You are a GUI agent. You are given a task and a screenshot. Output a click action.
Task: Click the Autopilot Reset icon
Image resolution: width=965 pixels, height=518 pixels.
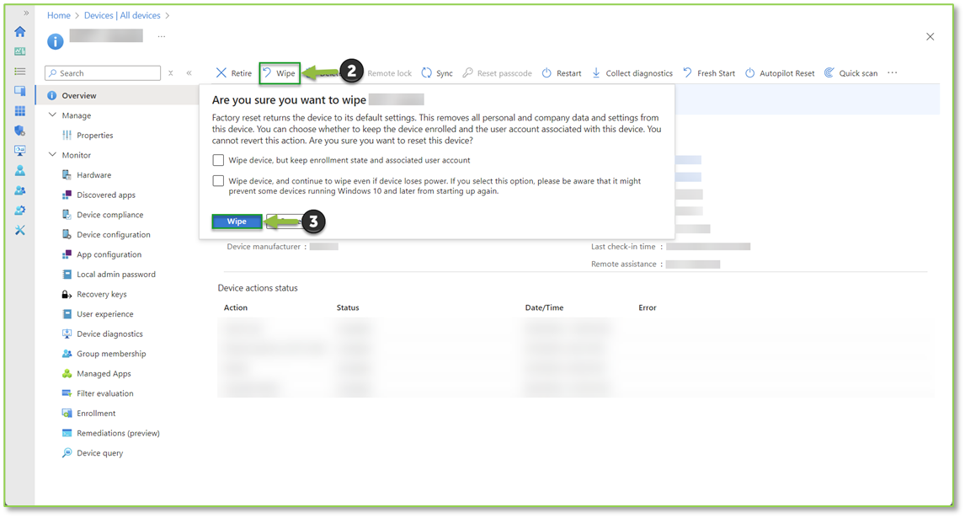coord(750,73)
